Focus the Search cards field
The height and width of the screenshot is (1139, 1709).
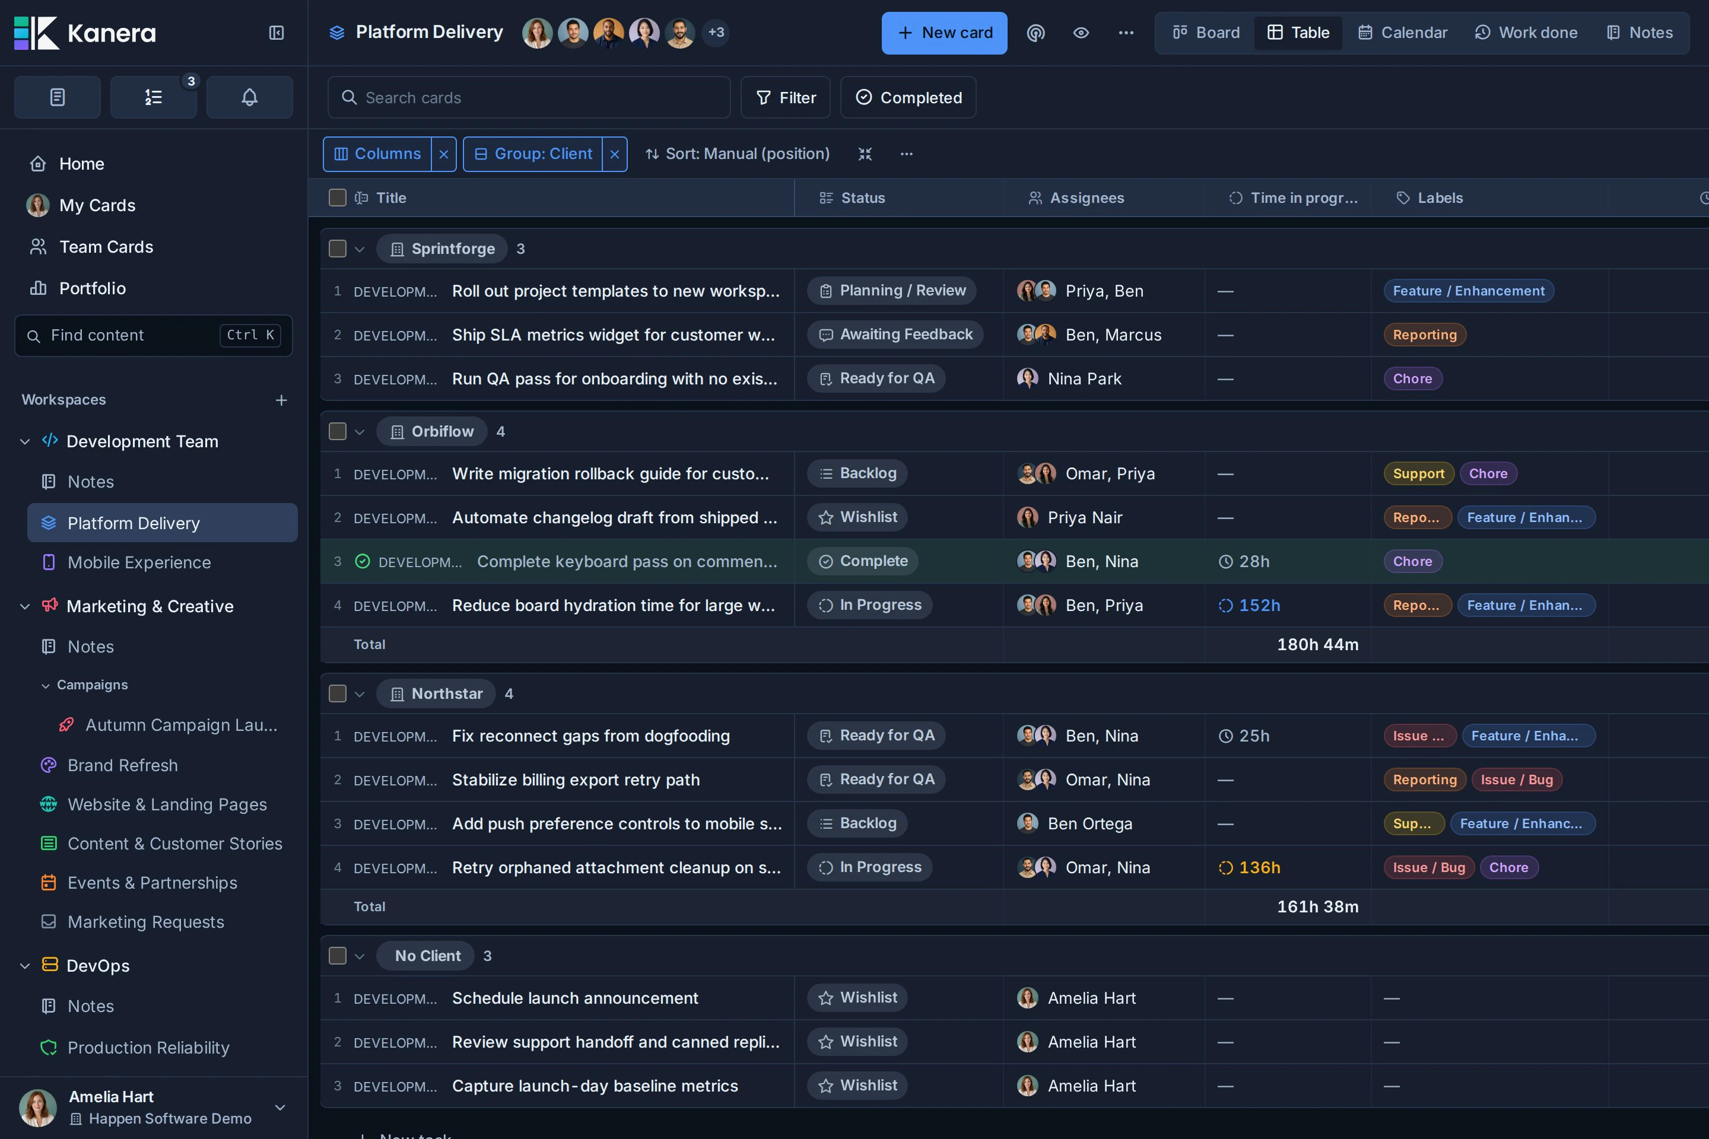tap(529, 97)
